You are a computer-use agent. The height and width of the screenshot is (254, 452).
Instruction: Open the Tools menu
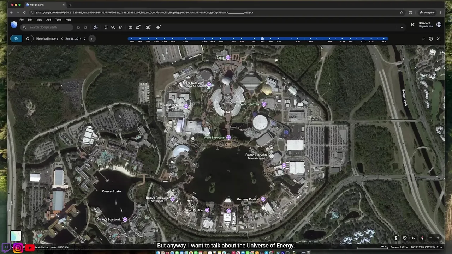click(x=58, y=20)
